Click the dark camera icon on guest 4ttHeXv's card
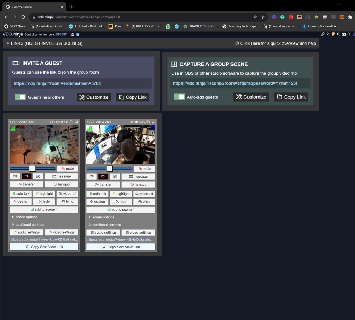Screen dimensions: 355x320 (103, 177)
